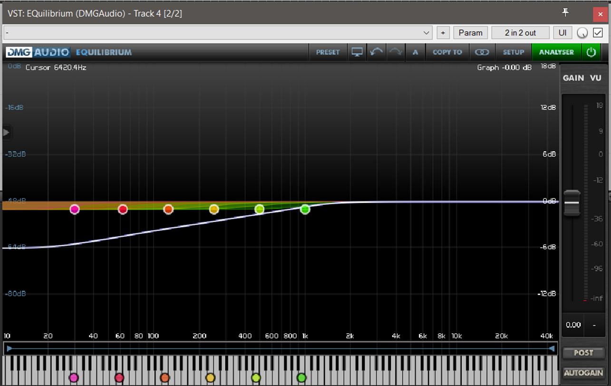This screenshot has height=386, width=611.
Task: Open the COPY TO menu
Action: (x=447, y=52)
